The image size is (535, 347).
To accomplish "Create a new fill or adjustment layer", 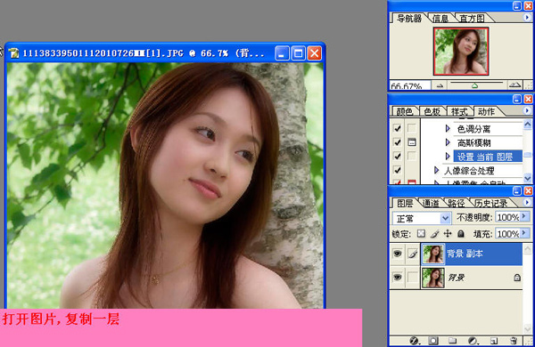I will point(473,341).
